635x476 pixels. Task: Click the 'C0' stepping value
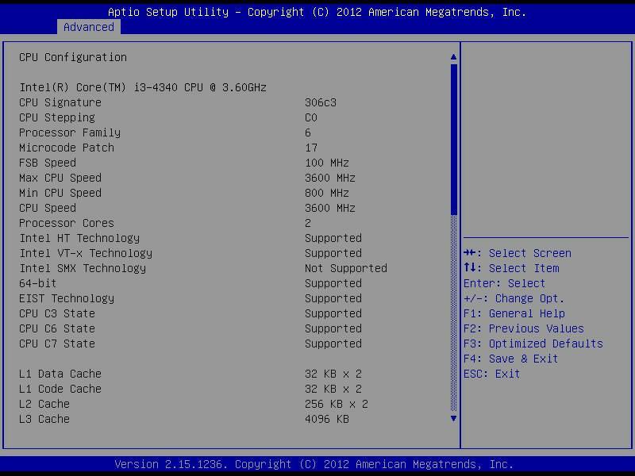(x=311, y=117)
